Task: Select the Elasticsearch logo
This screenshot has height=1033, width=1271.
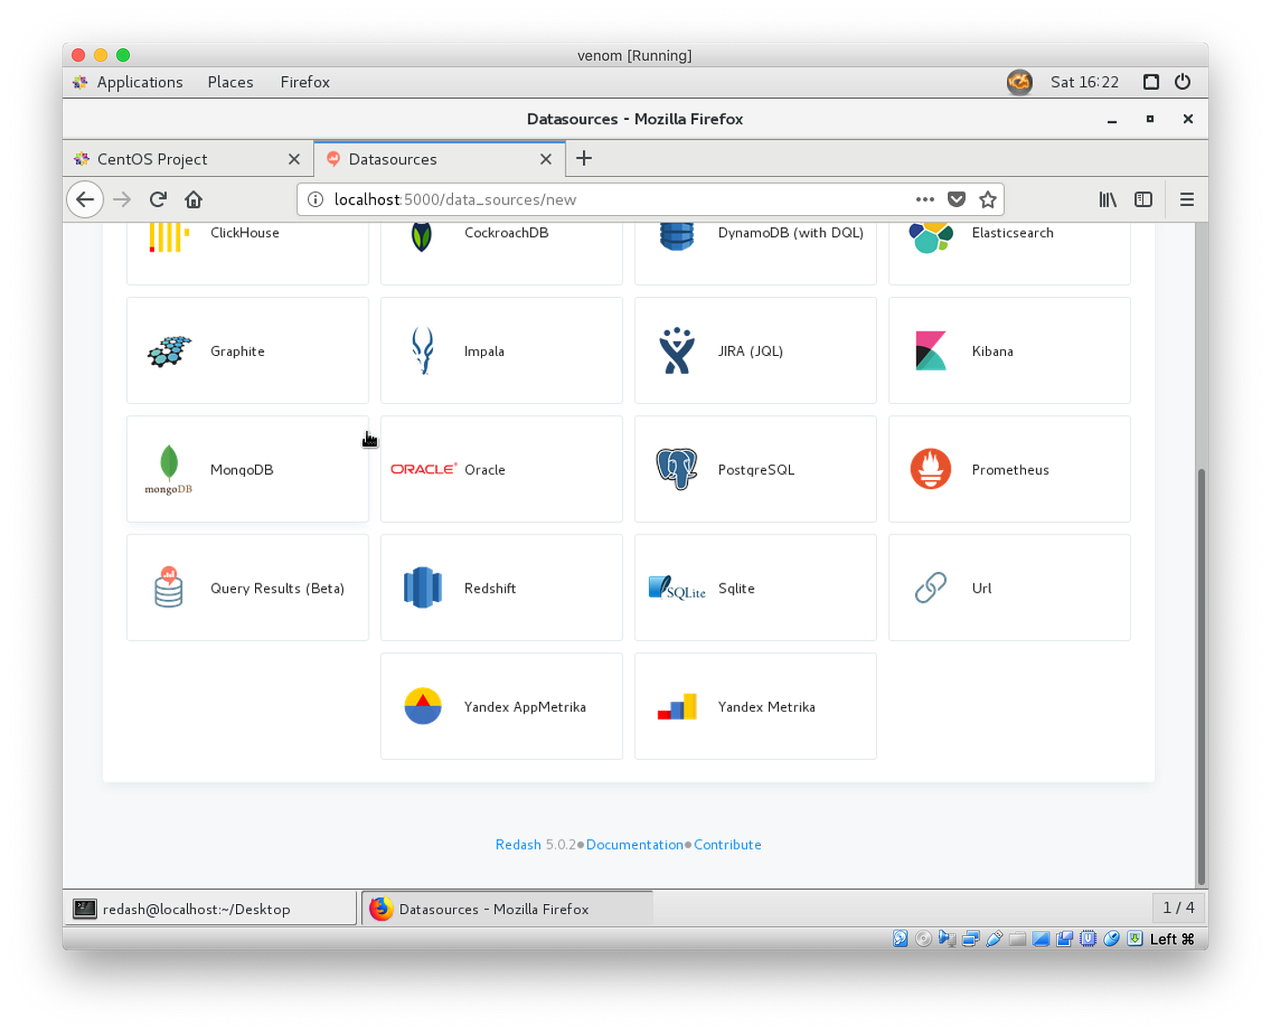Action: click(931, 238)
